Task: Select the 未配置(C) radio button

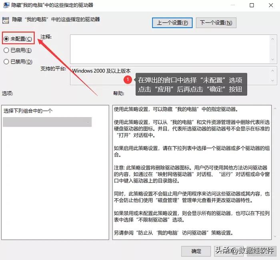Action: coord(18,39)
